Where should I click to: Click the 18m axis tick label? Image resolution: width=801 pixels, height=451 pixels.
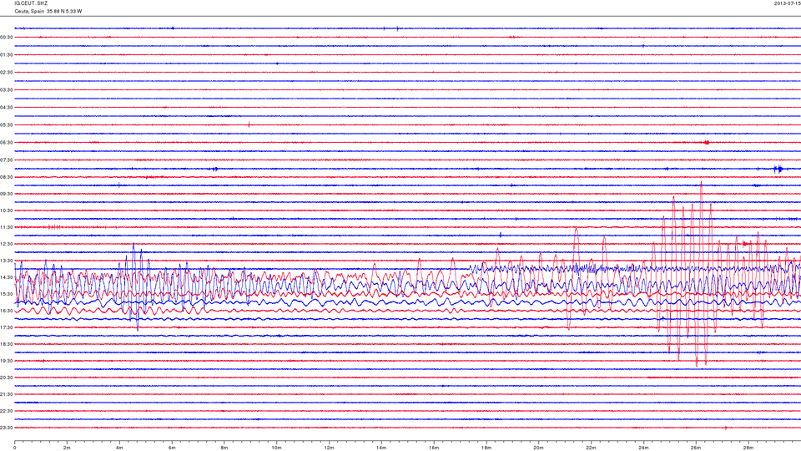click(486, 448)
